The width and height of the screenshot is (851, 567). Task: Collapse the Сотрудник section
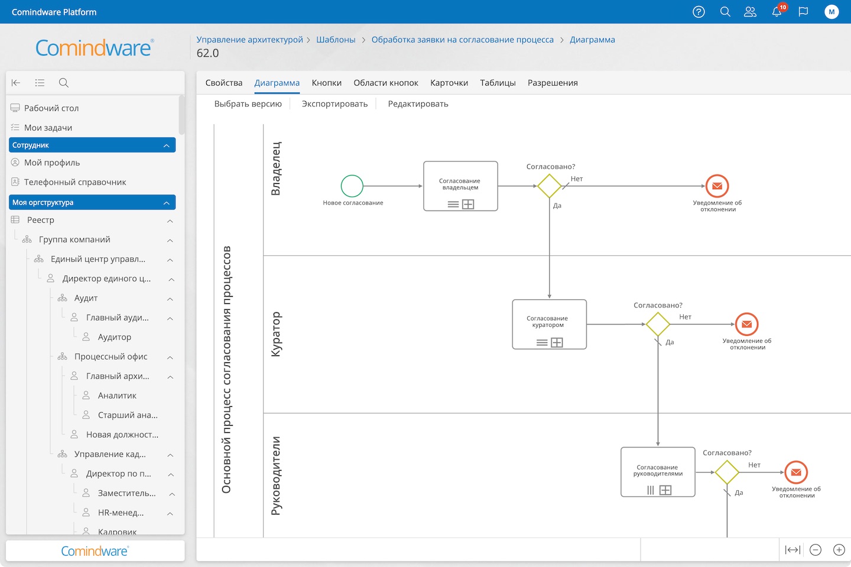pos(166,145)
